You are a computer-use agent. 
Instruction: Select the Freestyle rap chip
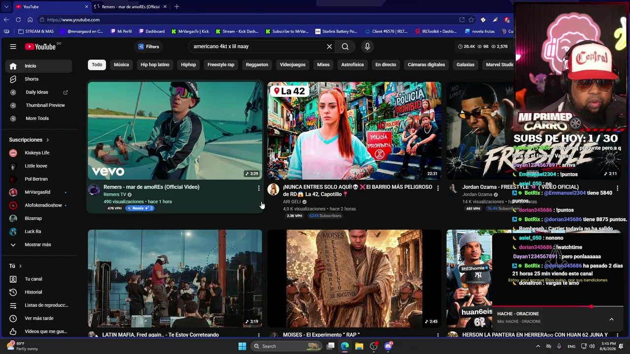[221, 65]
